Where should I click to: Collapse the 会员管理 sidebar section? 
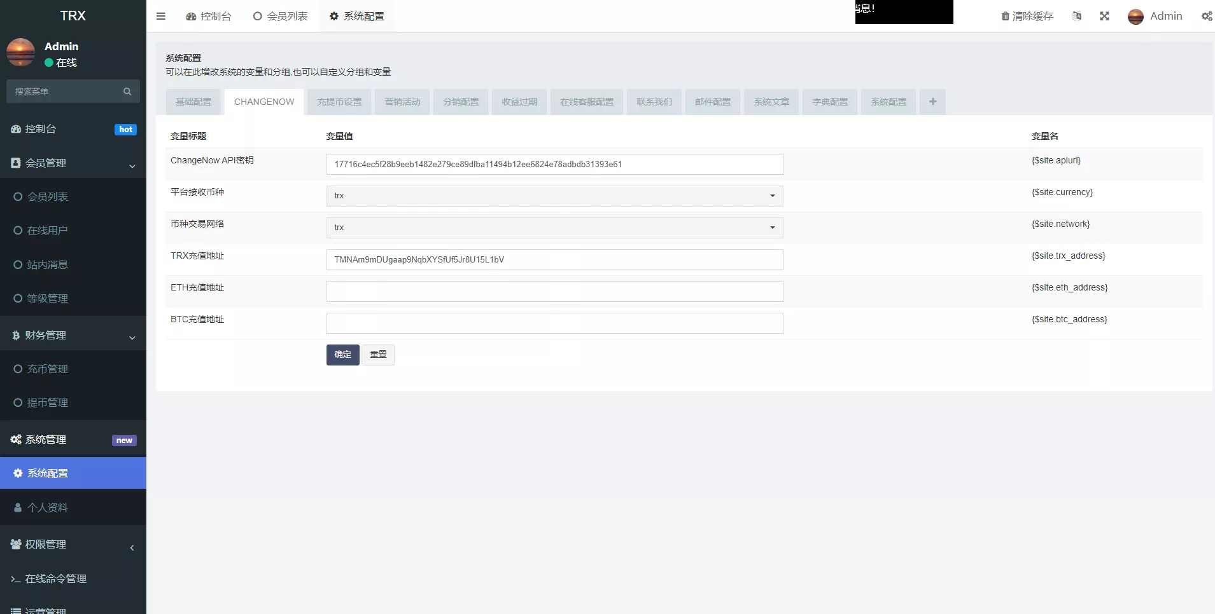132,166
